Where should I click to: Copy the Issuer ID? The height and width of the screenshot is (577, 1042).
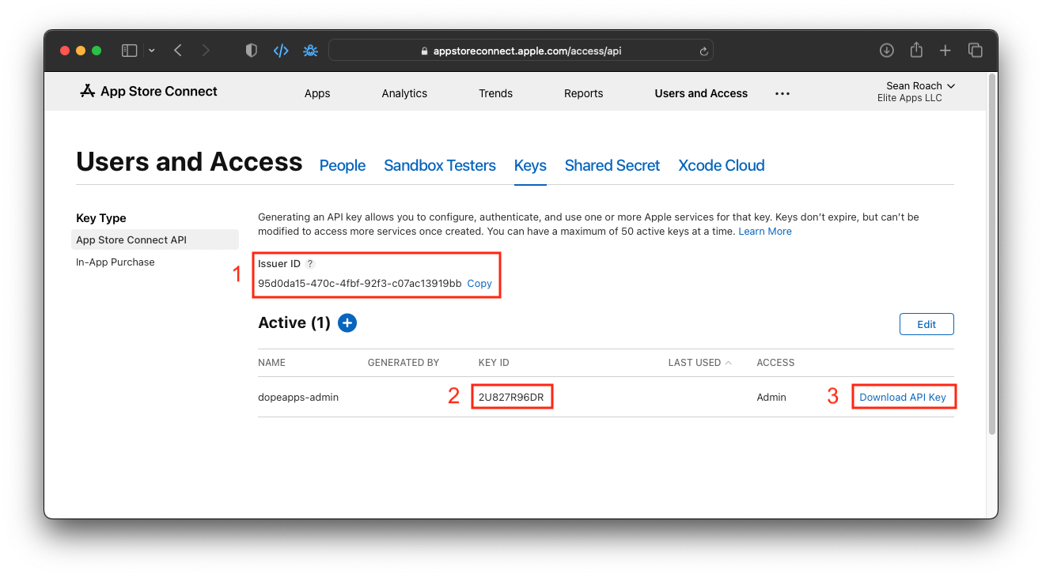point(479,284)
